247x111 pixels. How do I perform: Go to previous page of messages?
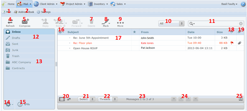pyautogui.click(x=181, y=99)
